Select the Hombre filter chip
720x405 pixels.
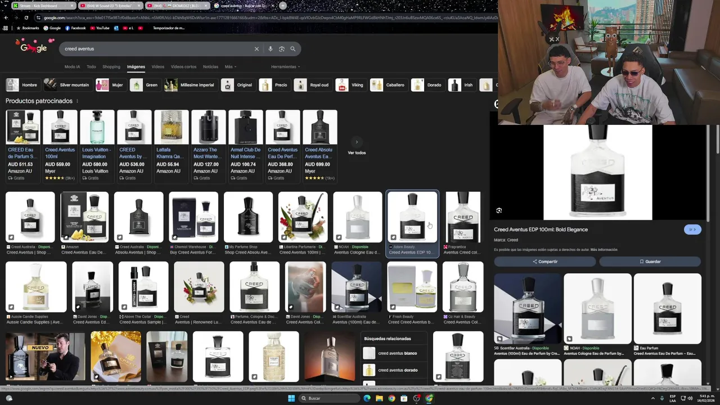pos(22,85)
